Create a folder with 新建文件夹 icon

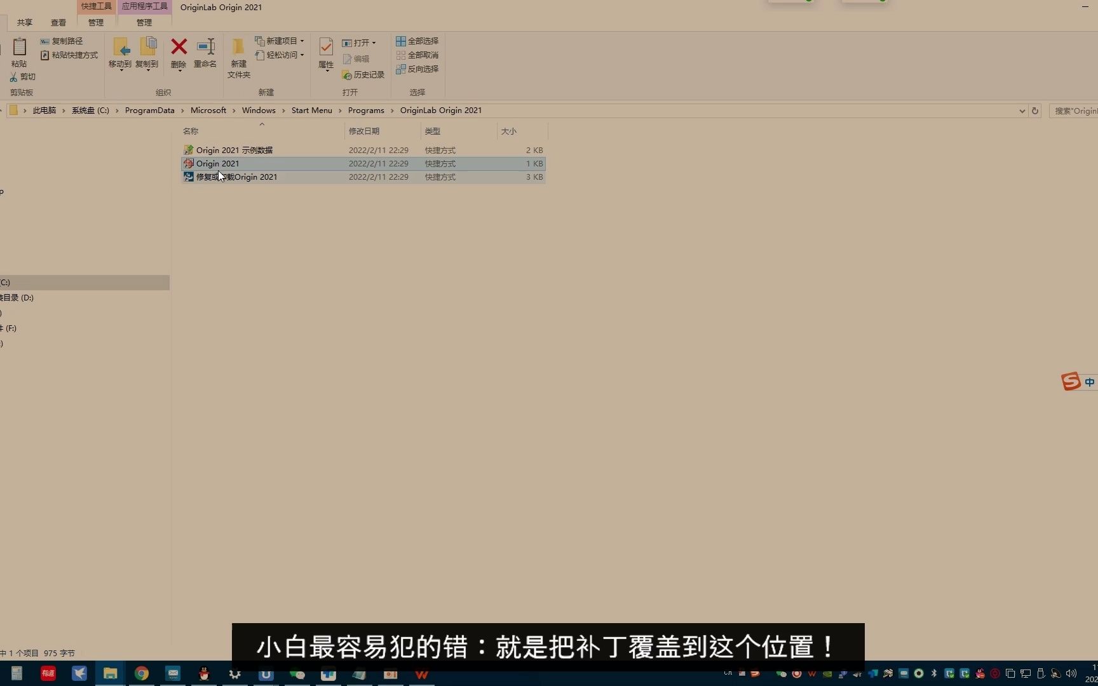pos(238,48)
